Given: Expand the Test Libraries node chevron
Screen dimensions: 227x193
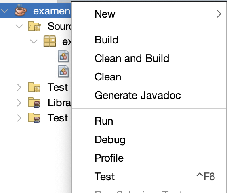Looking at the screenshot, I should coord(19,118).
